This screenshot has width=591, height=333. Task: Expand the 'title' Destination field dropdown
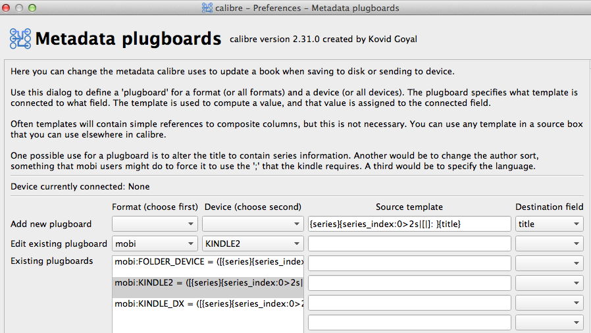(550, 224)
